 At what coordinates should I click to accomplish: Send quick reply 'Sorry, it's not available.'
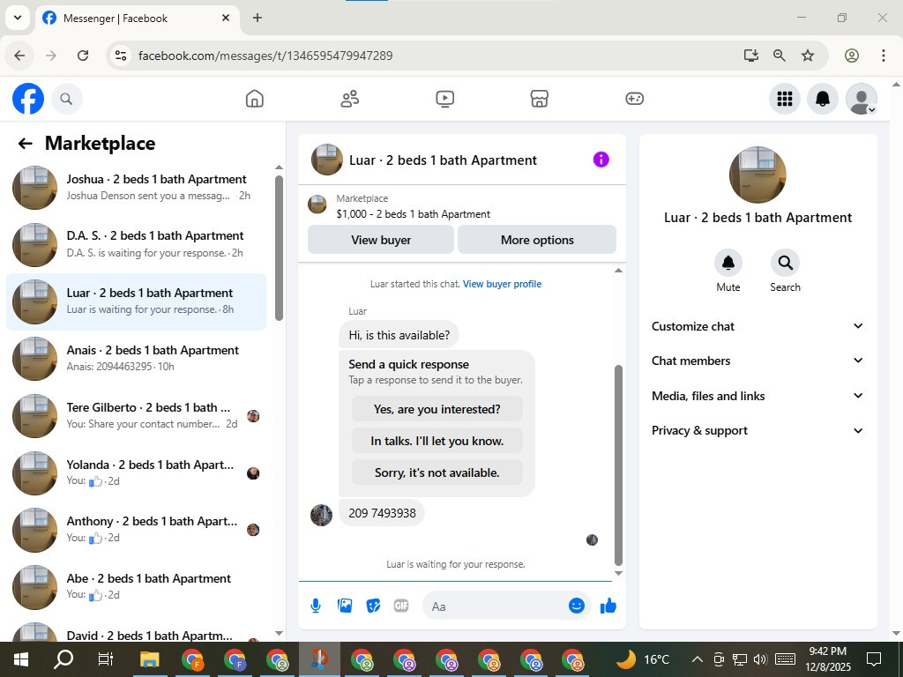click(437, 472)
